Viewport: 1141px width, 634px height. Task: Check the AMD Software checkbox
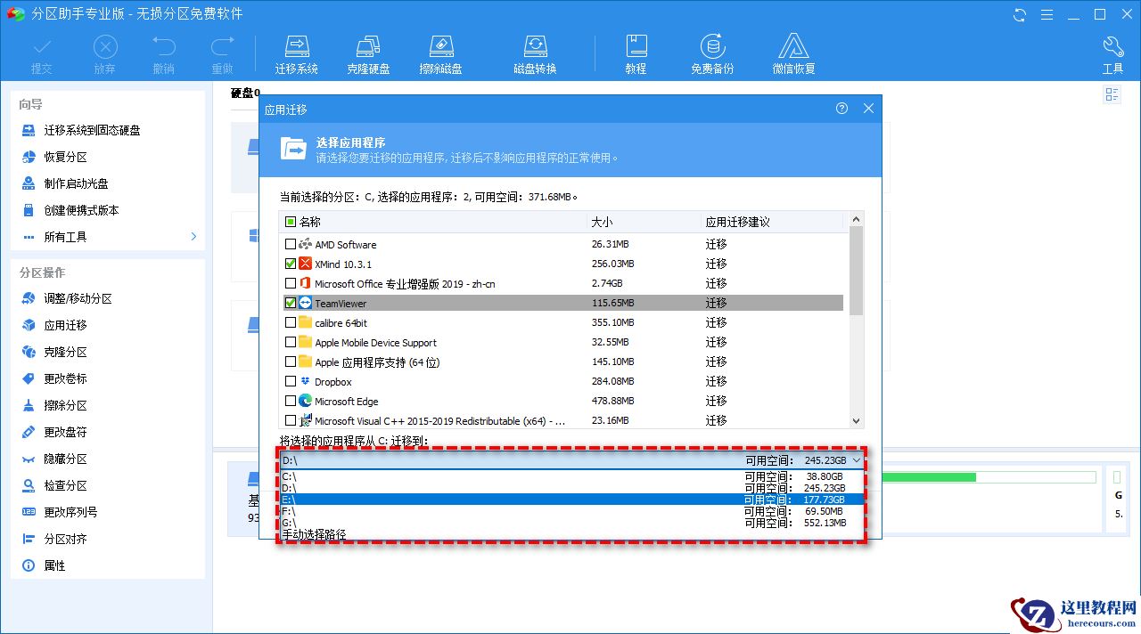coord(290,244)
